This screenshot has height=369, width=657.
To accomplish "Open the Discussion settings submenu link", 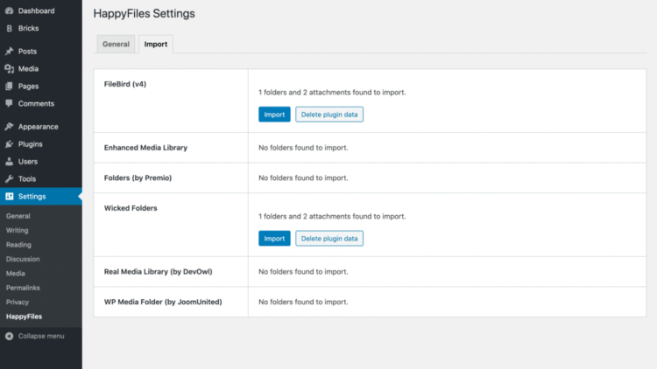I will click(23, 259).
